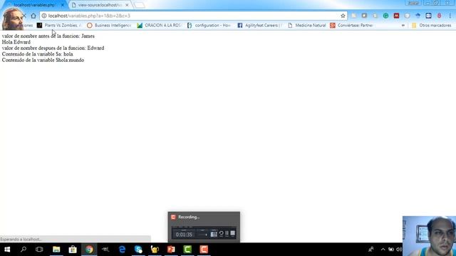Click the 0:01:35 recording timer
Viewport: 456px width, 256px height.
[184, 235]
